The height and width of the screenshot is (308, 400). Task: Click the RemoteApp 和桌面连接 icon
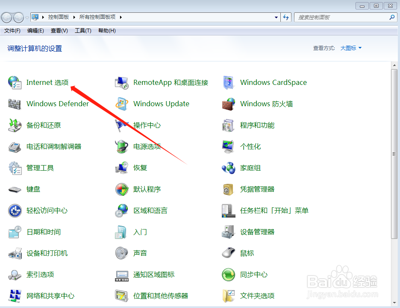[x=122, y=83]
